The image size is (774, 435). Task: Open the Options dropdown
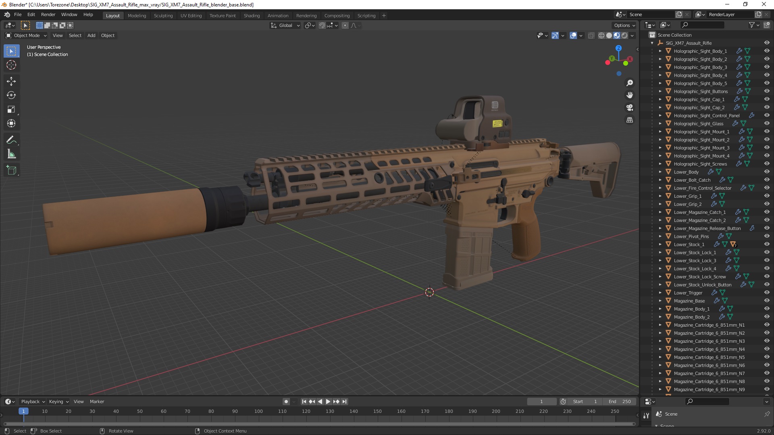tap(624, 25)
